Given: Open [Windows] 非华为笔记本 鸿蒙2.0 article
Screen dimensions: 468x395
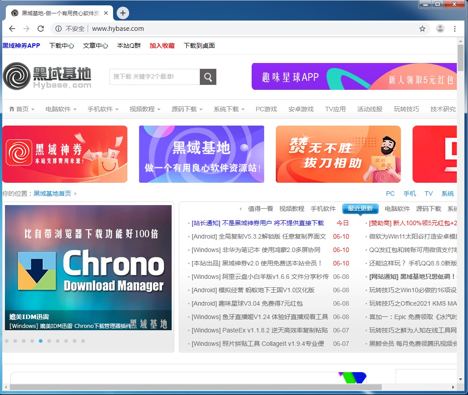Looking at the screenshot, I should tap(256, 250).
